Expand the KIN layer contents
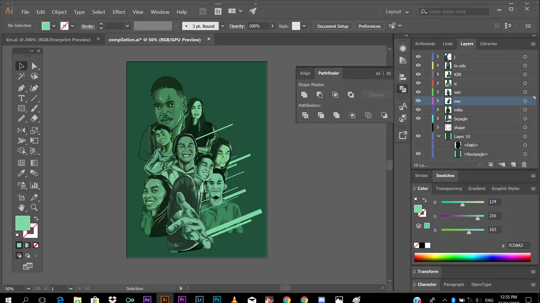 tap(438, 74)
